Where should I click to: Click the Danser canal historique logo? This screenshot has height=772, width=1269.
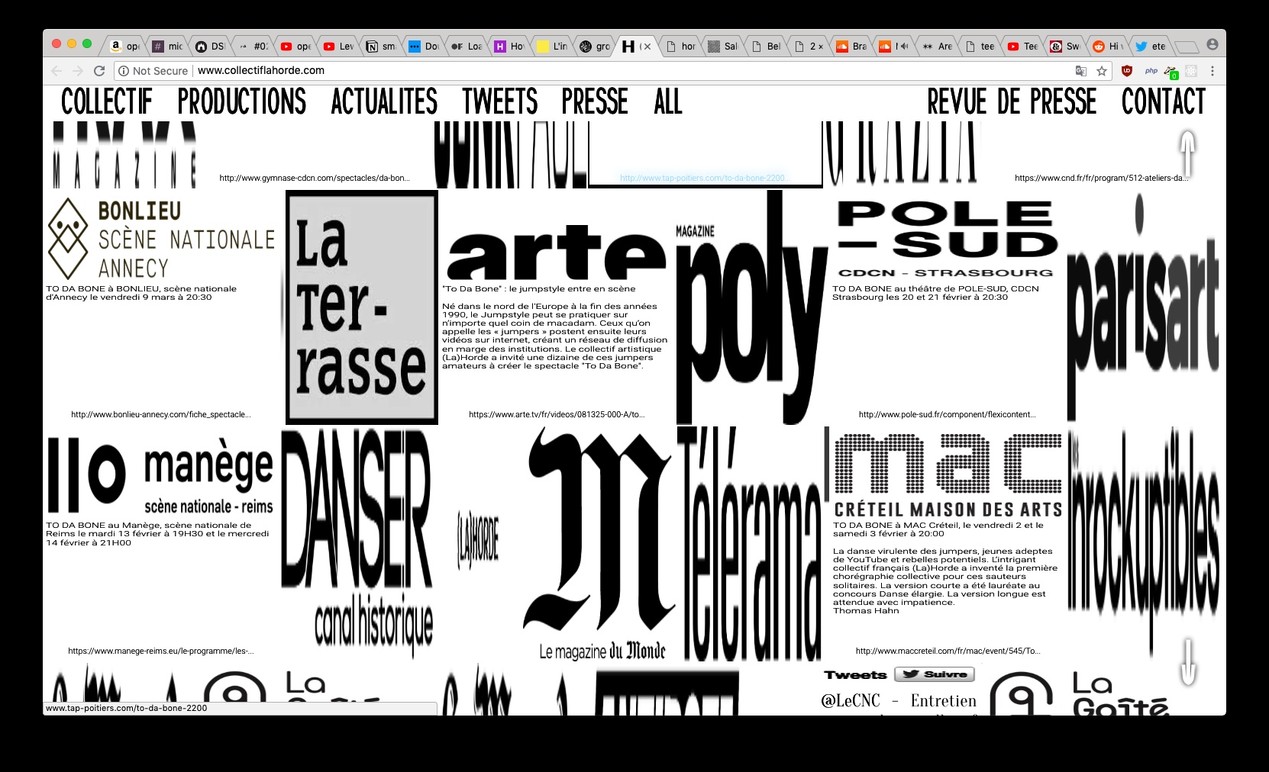(x=357, y=543)
